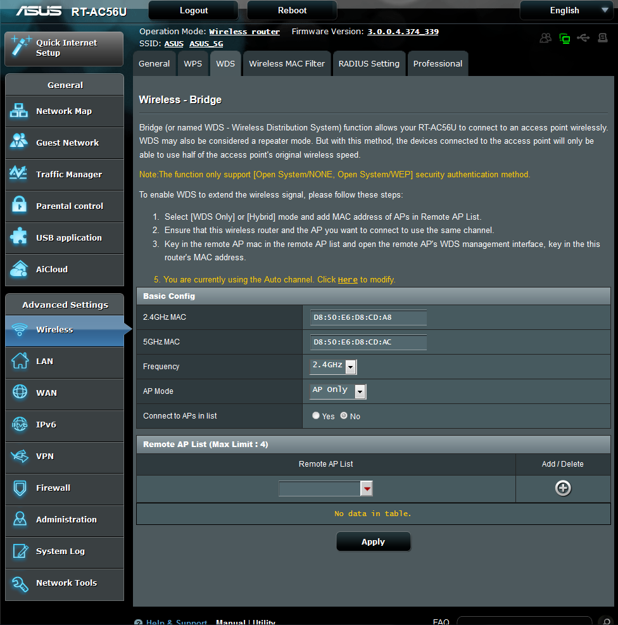The image size is (618, 625).
Task: Click the Wireless signal icon
Action: [19, 329]
